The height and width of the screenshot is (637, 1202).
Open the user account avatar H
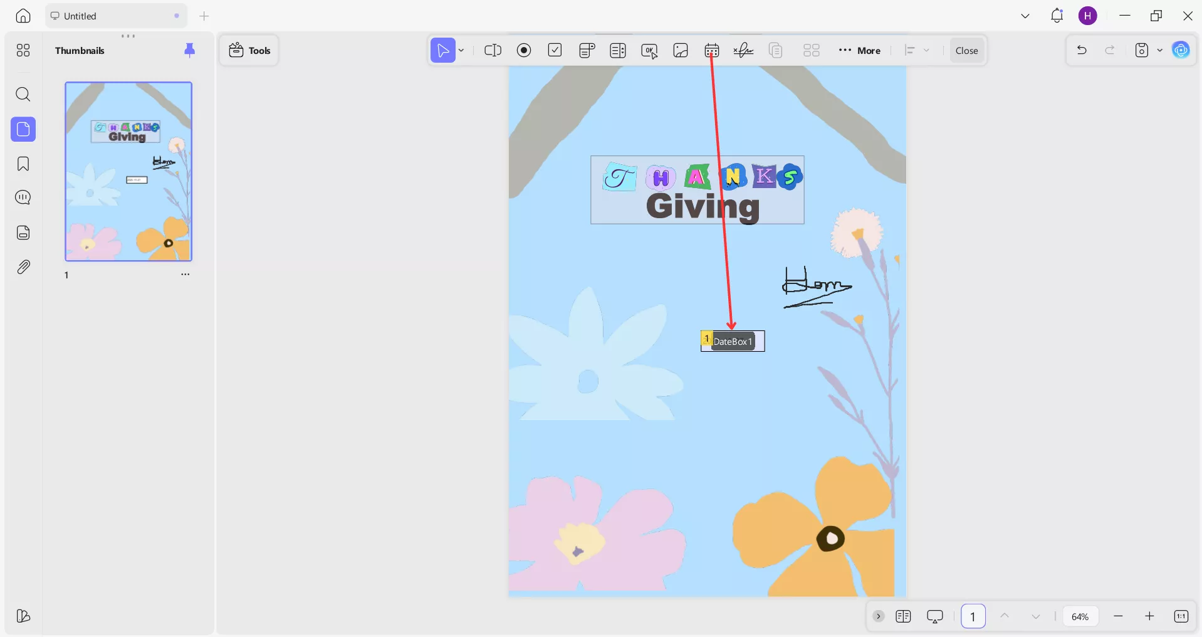1088,16
